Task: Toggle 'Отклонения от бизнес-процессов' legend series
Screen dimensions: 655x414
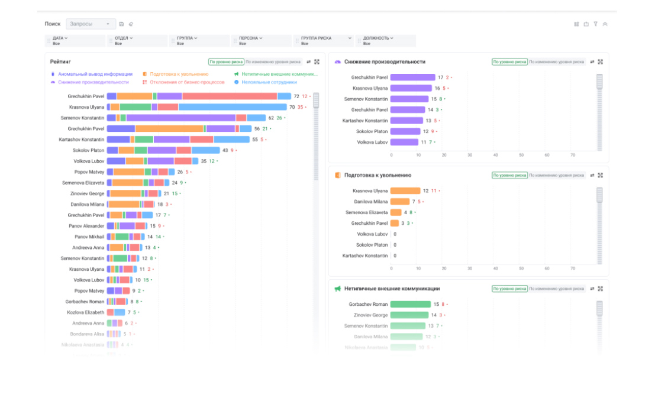Action: [186, 82]
